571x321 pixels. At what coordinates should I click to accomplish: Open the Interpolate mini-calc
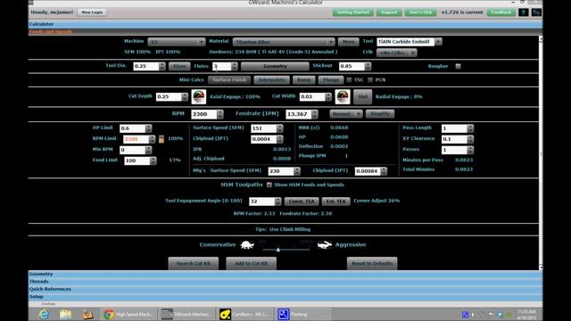pyautogui.click(x=271, y=79)
